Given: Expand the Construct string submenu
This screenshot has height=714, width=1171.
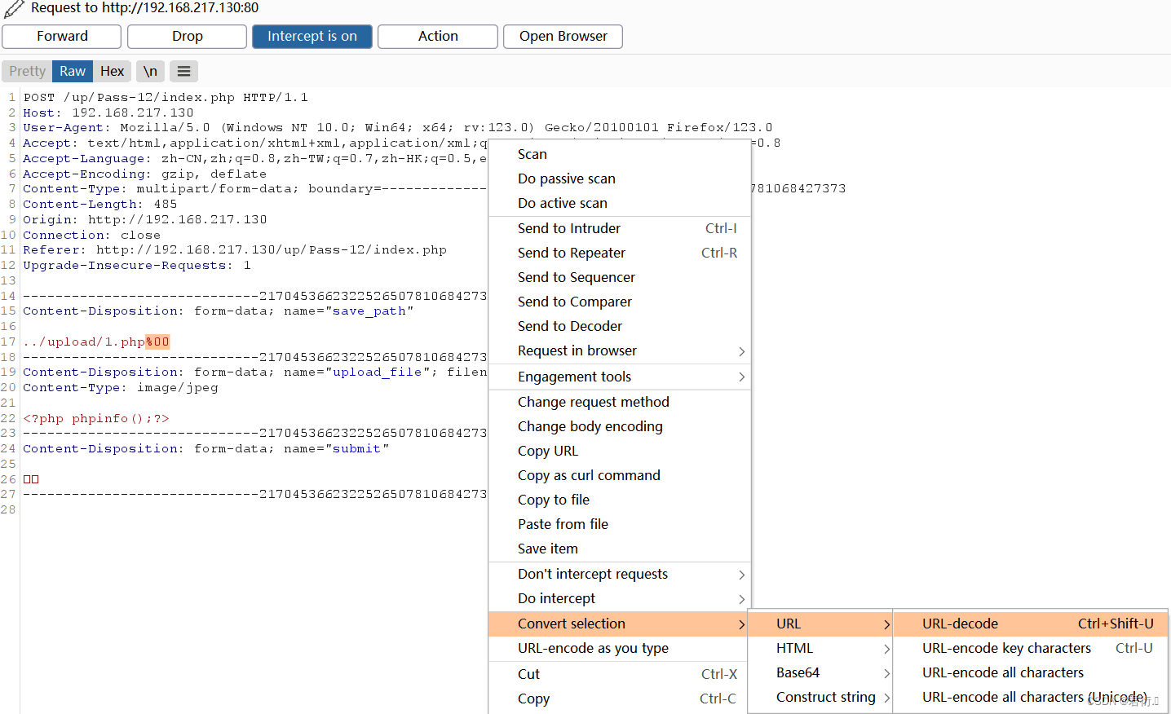Looking at the screenshot, I should point(820,697).
